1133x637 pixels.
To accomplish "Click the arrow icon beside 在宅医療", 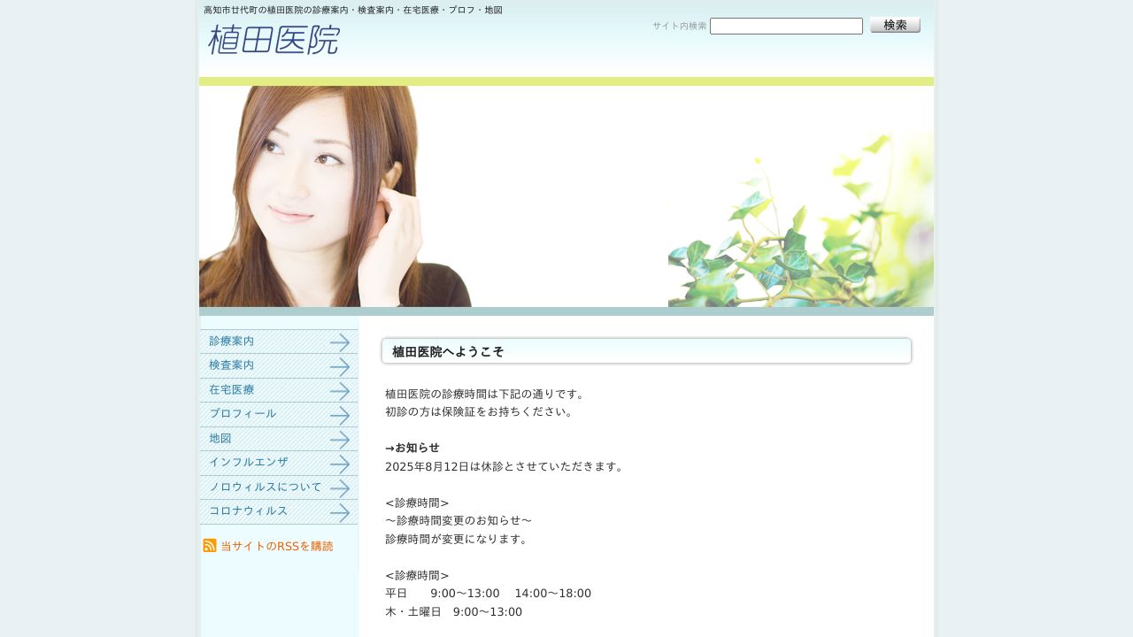I will [340, 391].
